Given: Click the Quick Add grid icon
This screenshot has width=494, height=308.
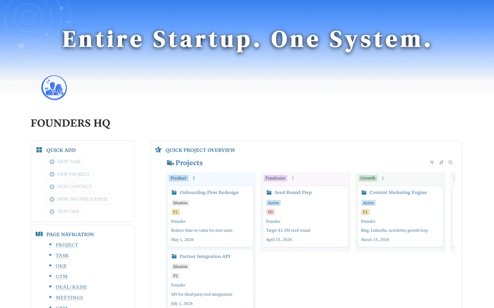Looking at the screenshot, I should [39, 150].
